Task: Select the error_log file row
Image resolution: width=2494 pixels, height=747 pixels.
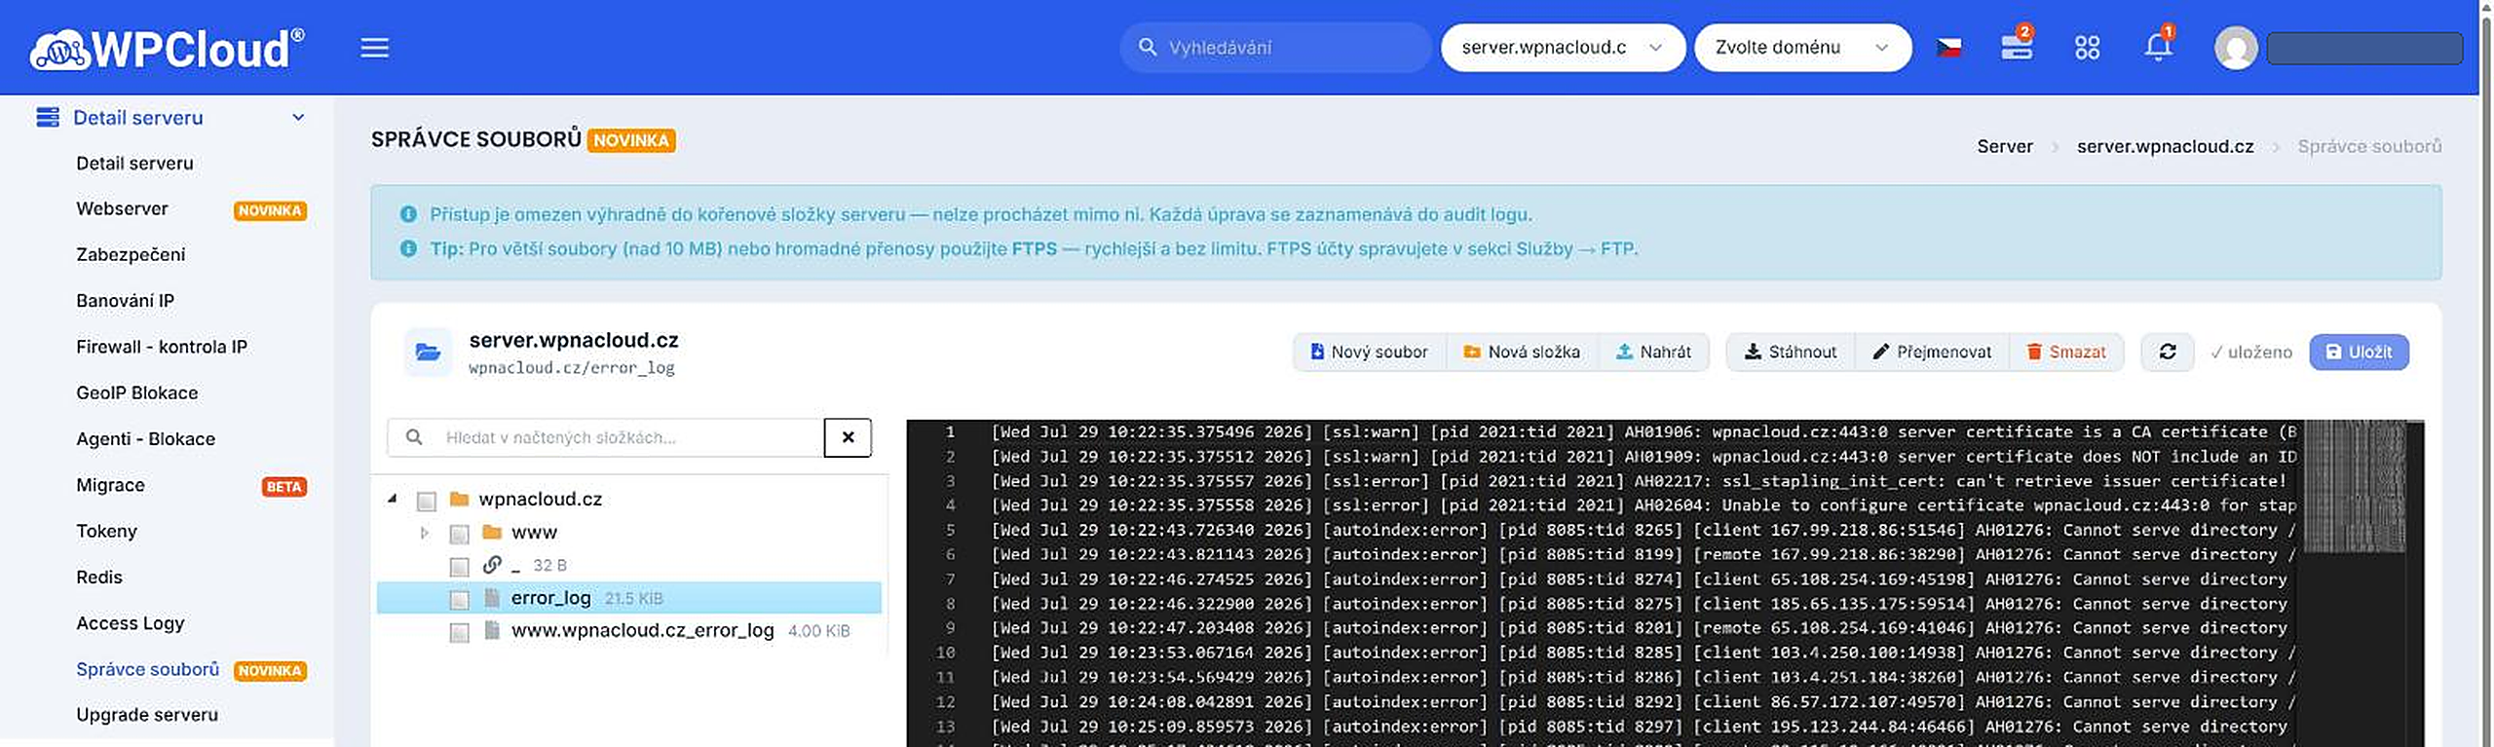Action: point(629,598)
